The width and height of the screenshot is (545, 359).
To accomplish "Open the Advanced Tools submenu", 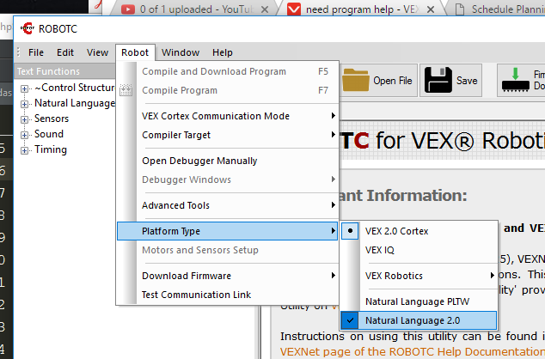I will [x=228, y=205].
